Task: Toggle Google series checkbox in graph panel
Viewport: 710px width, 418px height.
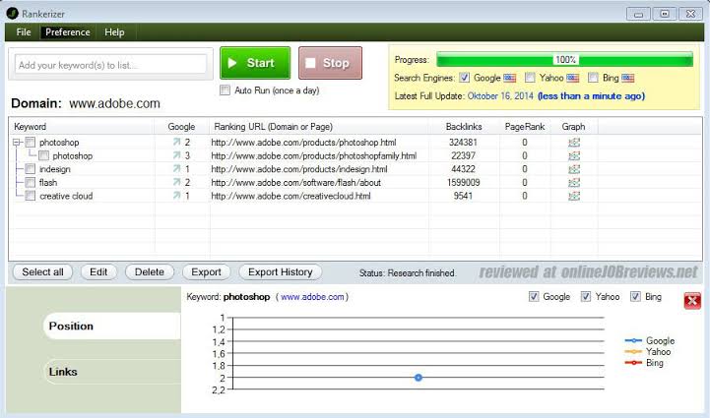Action: (534, 297)
